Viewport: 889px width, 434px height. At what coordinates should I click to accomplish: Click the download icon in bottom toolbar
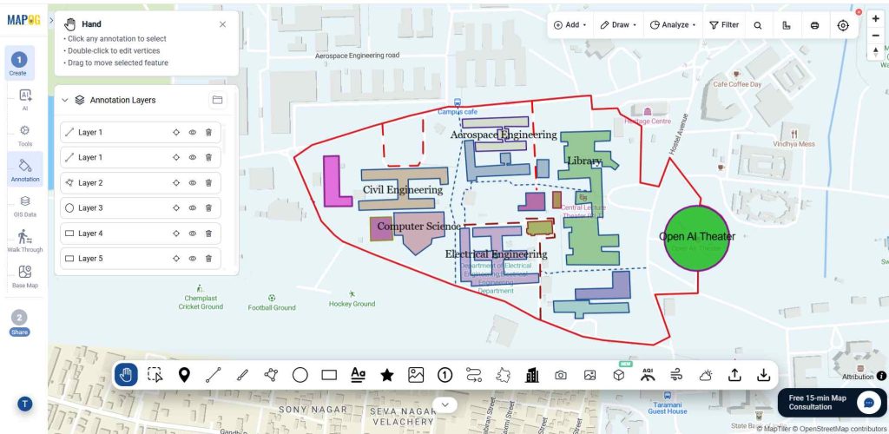coord(763,375)
